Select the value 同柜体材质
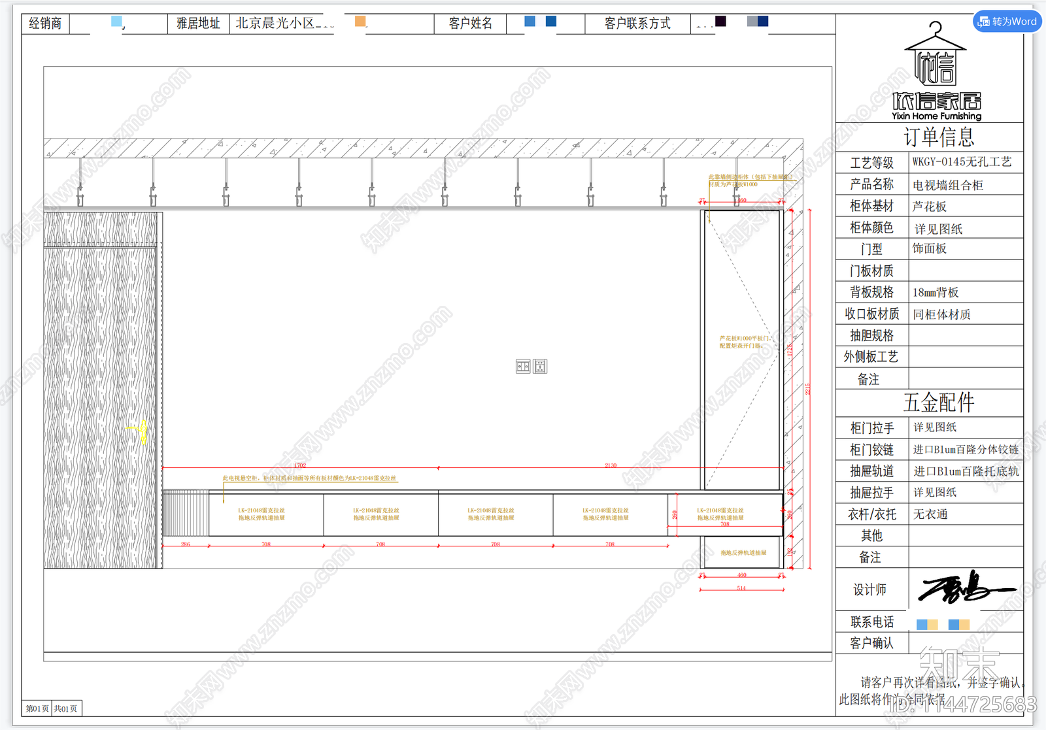The width and height of the screenshot is (1046, 730). tap(941, 314)
